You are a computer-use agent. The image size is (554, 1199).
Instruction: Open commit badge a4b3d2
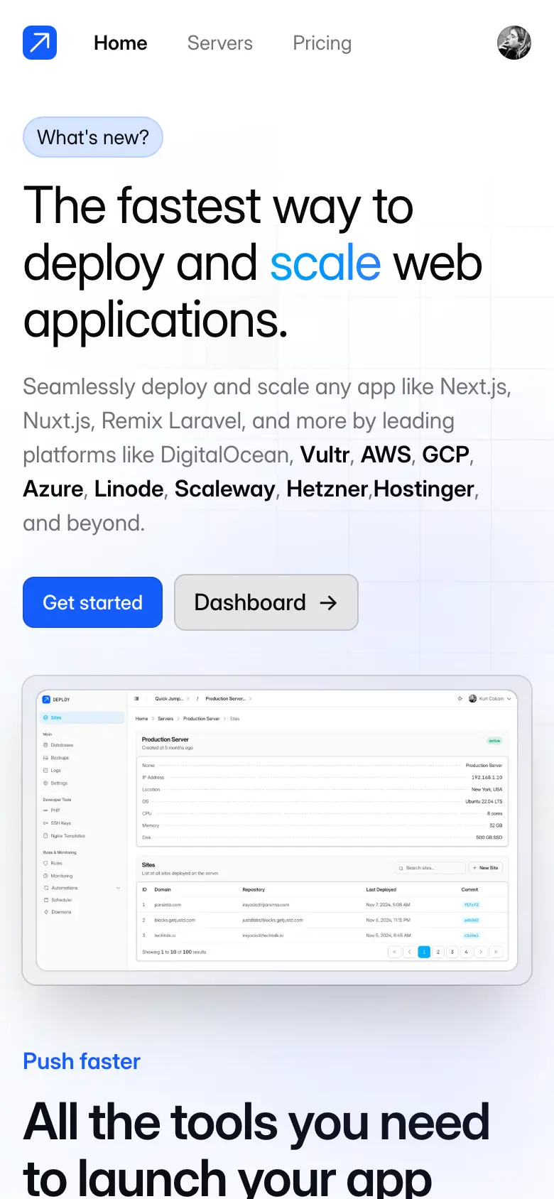(x=472, y=920)
